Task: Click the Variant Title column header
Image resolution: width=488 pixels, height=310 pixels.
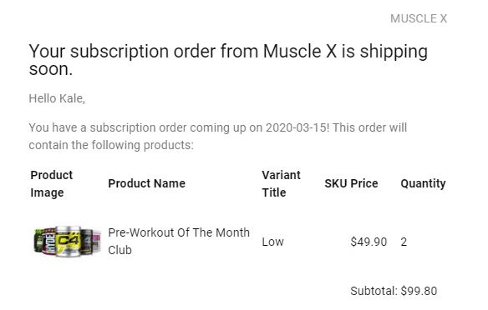Action: coord(281,183)
